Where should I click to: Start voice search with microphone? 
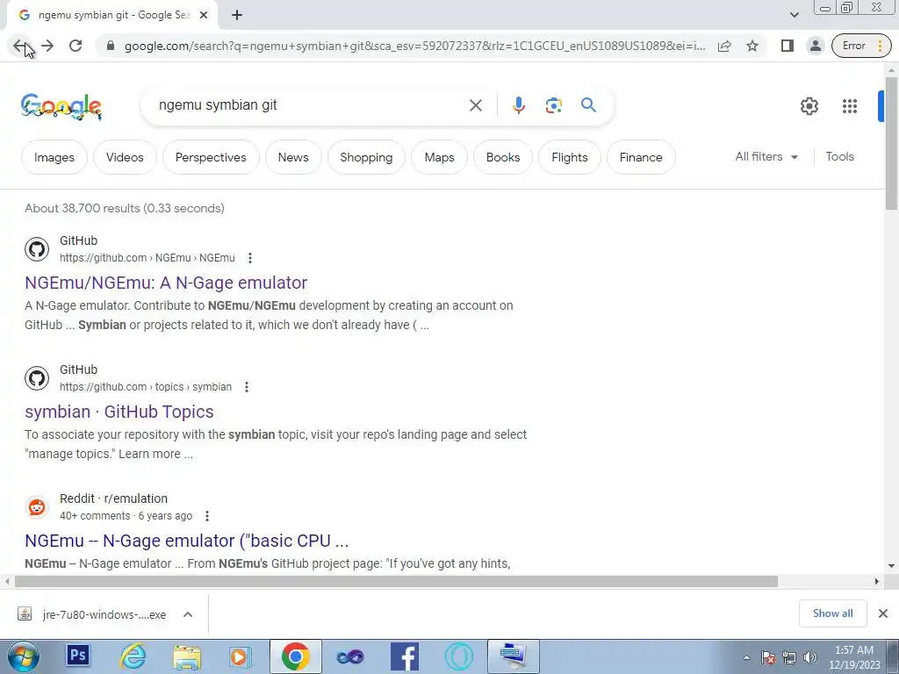tap(518, 105)
